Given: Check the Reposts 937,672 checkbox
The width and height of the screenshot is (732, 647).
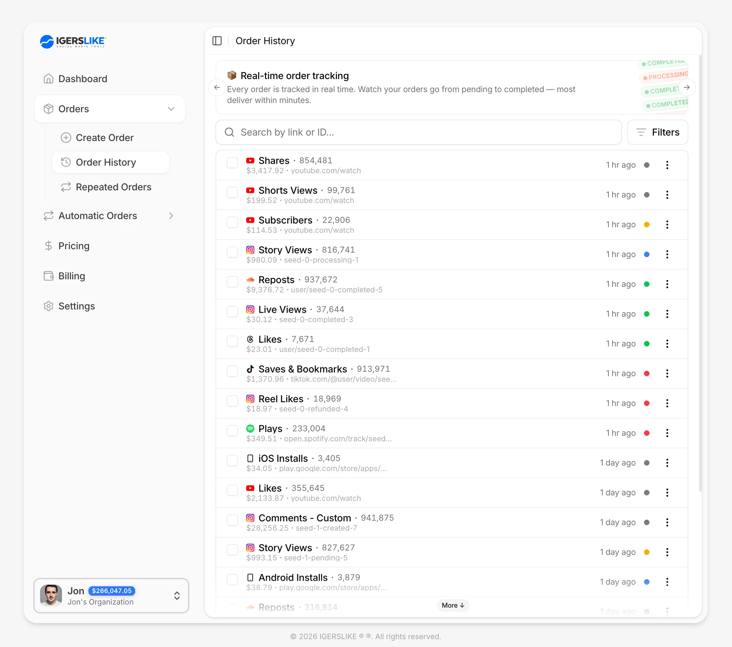Looking at the screenshot, I should coord(232,282).
